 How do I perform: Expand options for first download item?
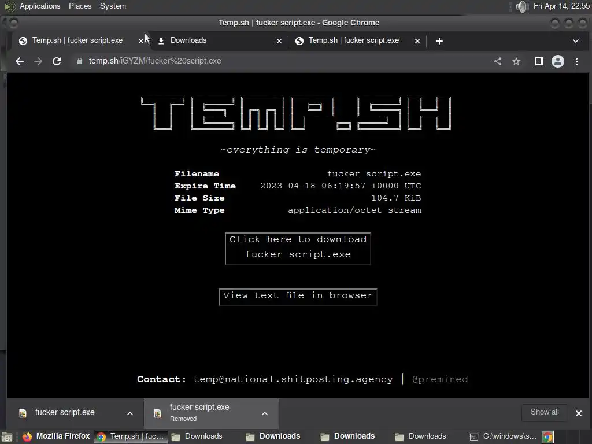(x=130, y=413)
